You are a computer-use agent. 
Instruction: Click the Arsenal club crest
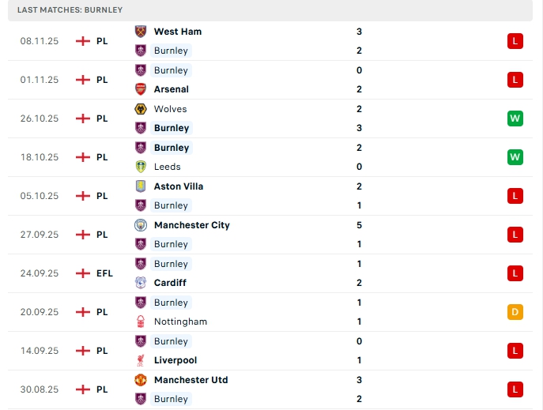click(x=141, y=89)
